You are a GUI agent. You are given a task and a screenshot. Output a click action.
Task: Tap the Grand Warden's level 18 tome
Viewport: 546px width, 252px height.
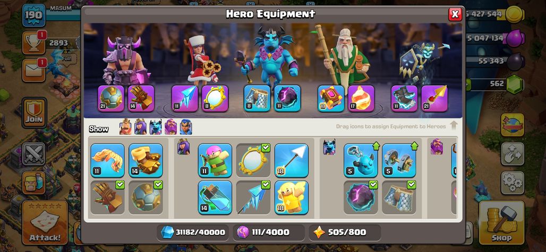331,98
